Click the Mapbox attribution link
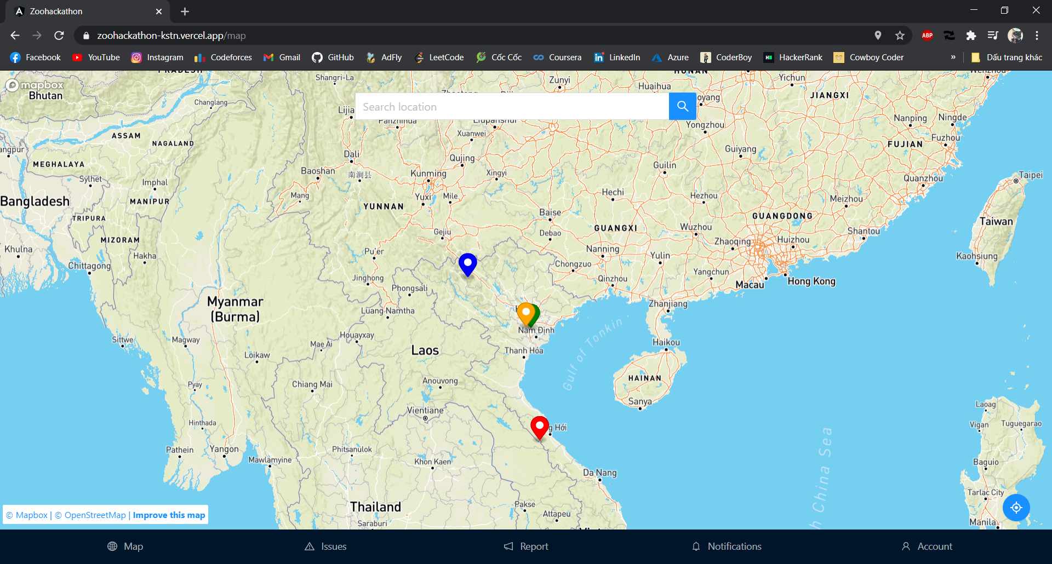 (27, 515)
